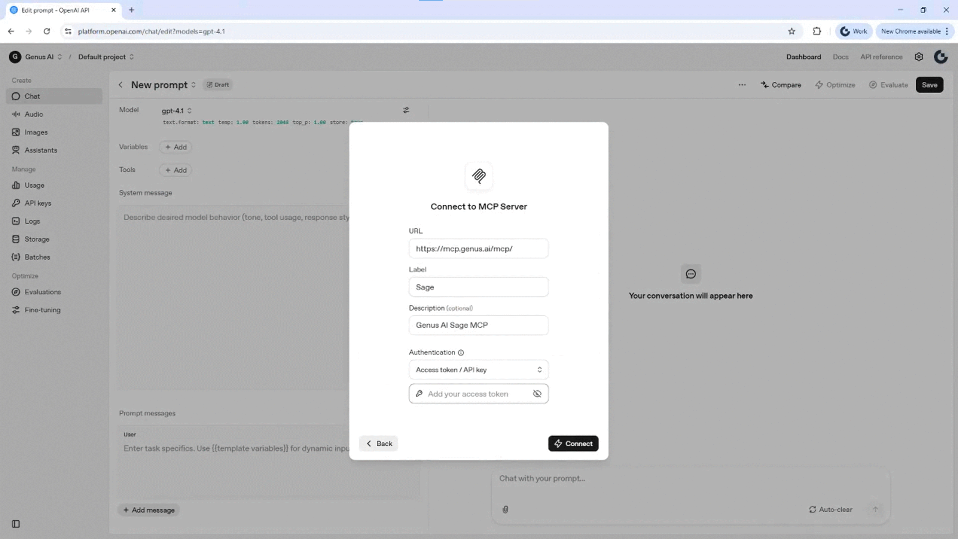958x539 pixels.
Task: Open the gpt-4.1 model selector
Action: coord(177,111)
